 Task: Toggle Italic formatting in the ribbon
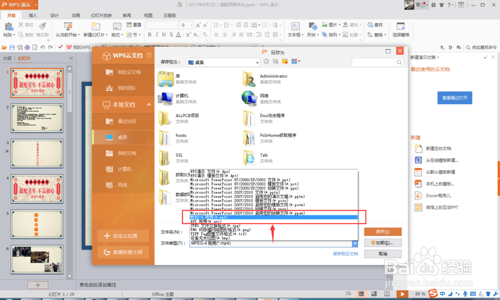pyautogui.click(x=157, y=35)
